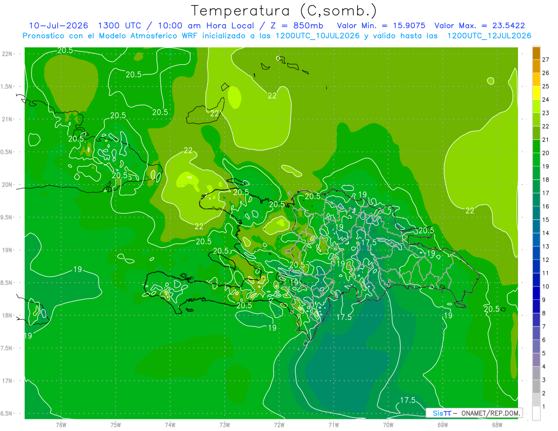Select the number 12 in the color legend
The width and height of the screenshot is (558, 431).
(546, 260)
